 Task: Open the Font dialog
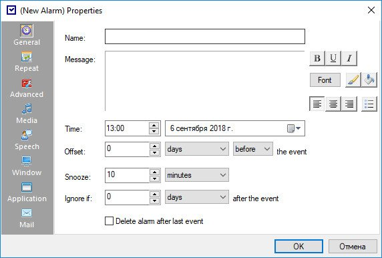[x=325, y=80]
